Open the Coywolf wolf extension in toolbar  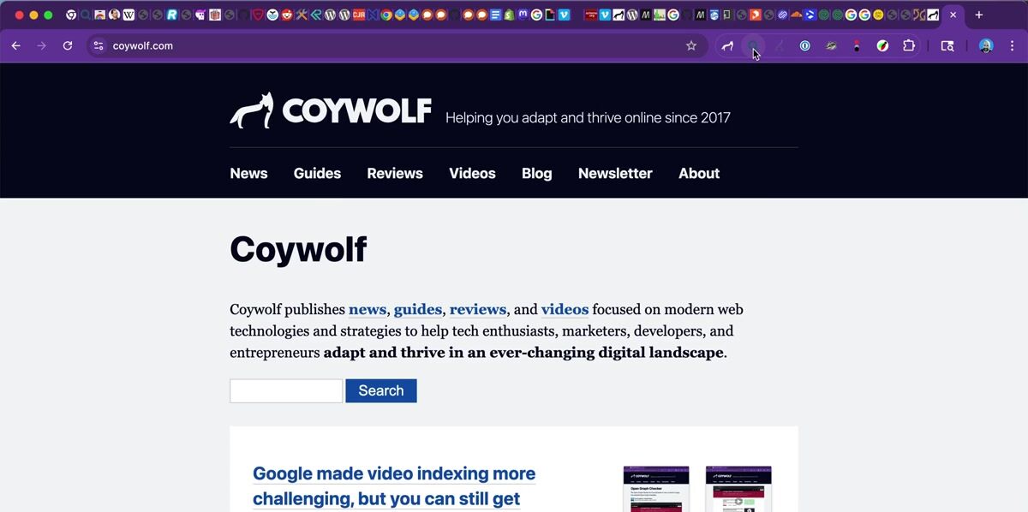(727, 45)
